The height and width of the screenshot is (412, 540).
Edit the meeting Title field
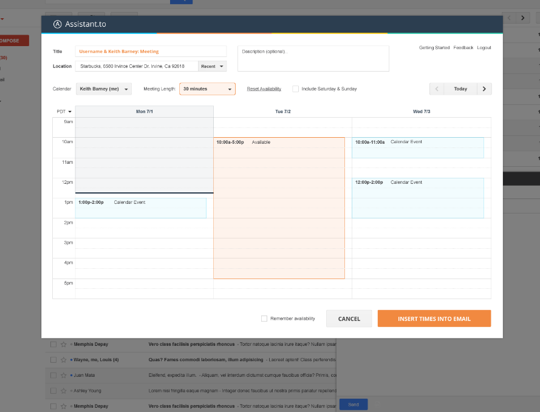[x=151, y=51]
